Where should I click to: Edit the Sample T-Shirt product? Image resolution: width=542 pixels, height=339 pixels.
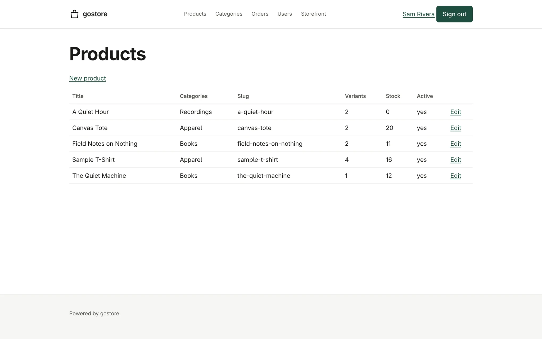455,160
